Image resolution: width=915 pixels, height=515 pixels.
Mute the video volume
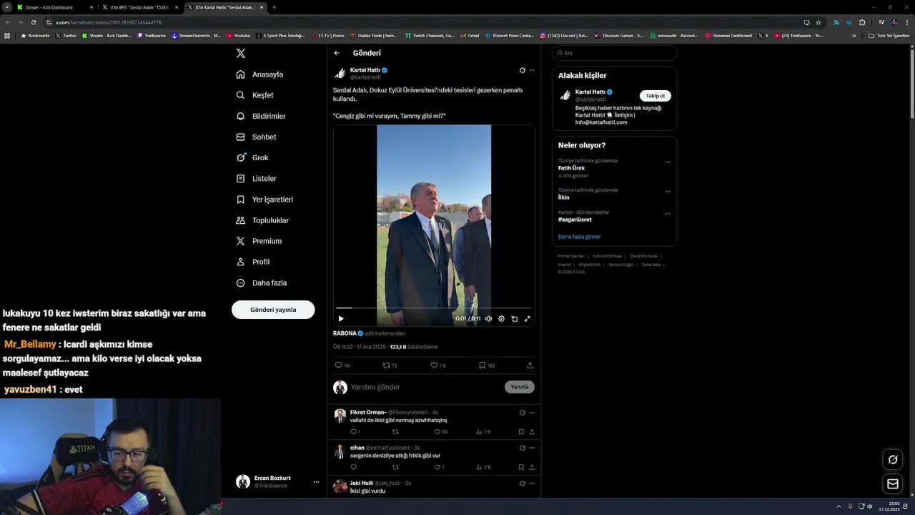488,318
